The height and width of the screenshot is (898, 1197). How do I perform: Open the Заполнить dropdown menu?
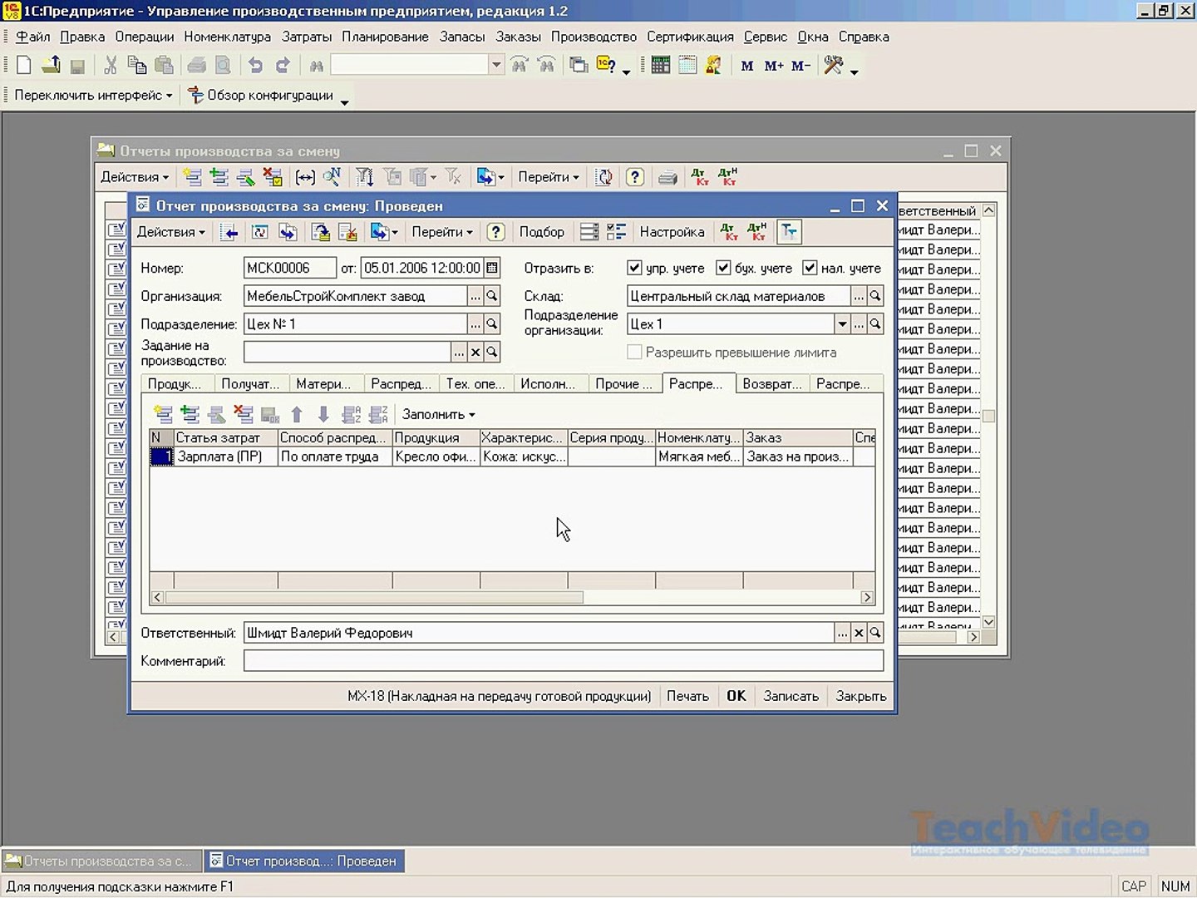pyautogui.click(x=438, y=414)
